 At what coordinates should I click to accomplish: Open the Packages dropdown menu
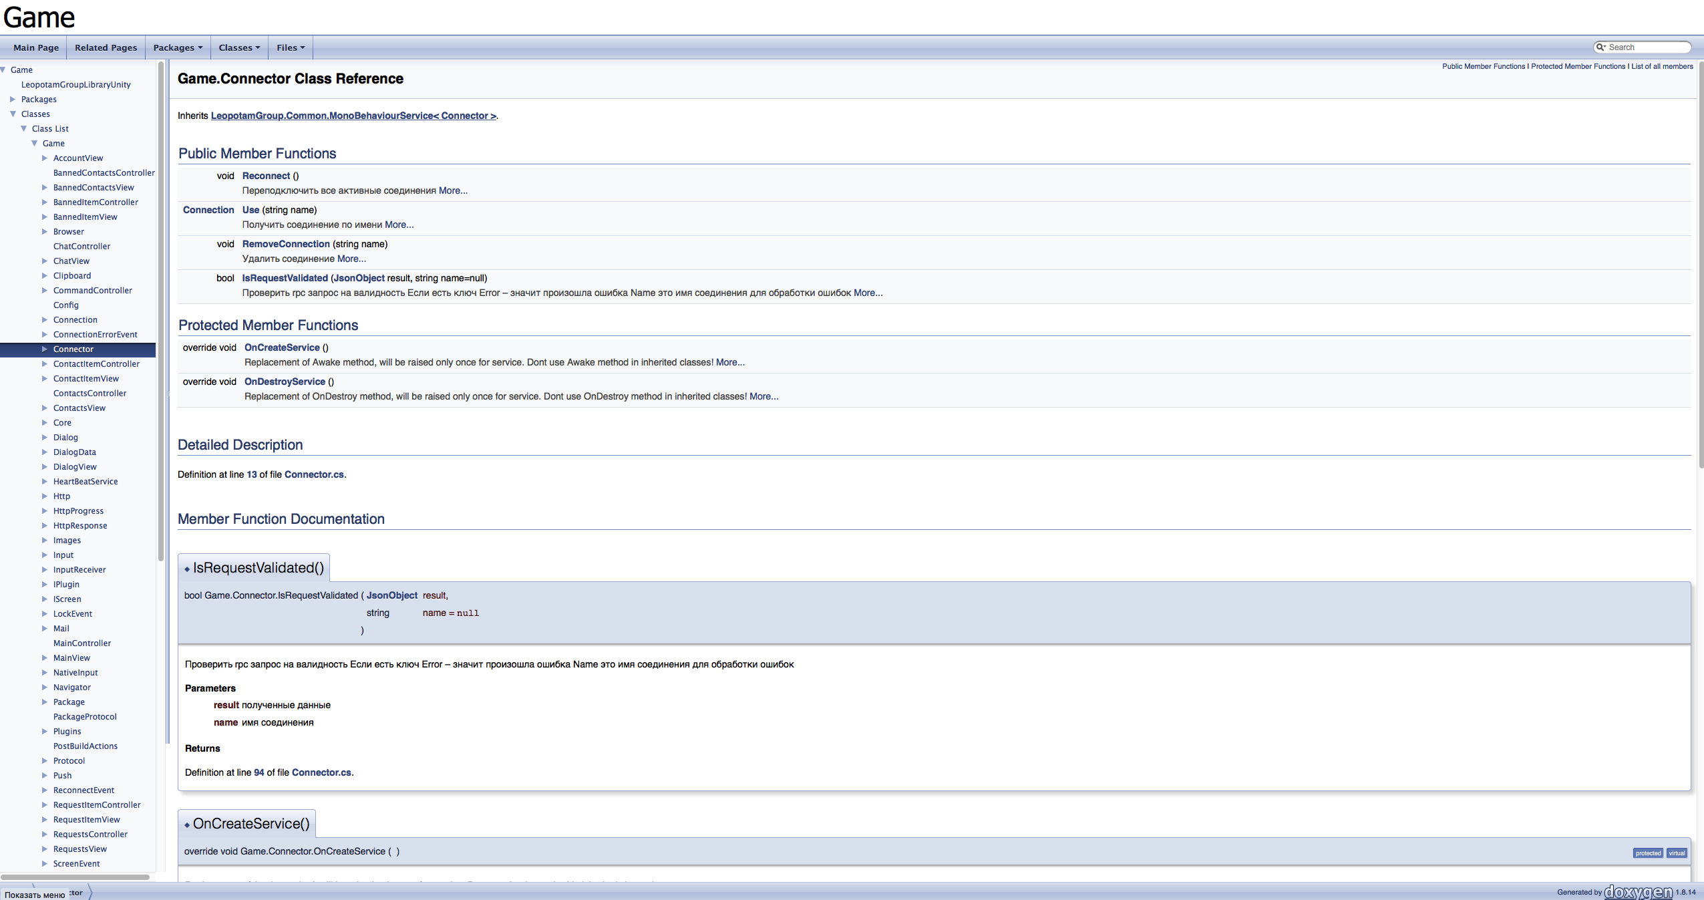coord(178,47)
